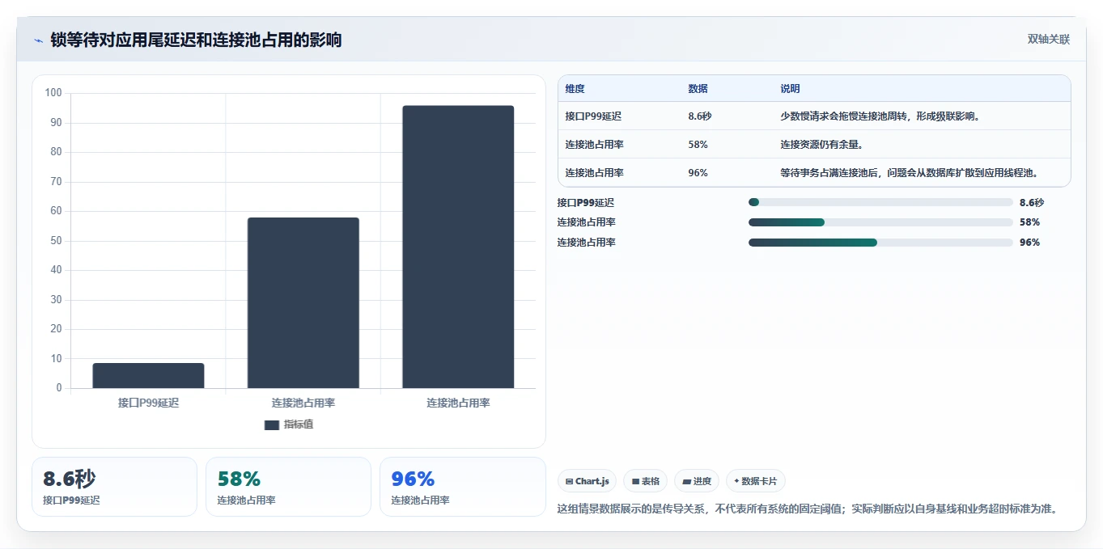
Task: Click the 96% data card
Action: pos(463,487)
